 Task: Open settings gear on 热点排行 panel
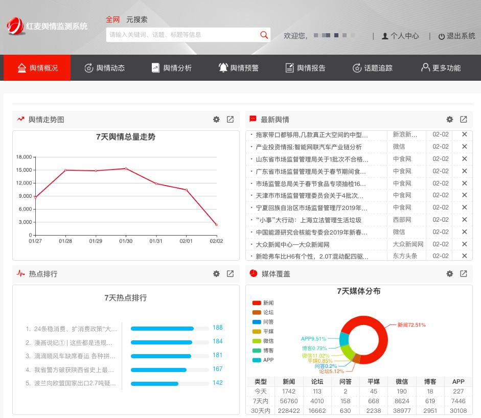[x=216, y=274]
